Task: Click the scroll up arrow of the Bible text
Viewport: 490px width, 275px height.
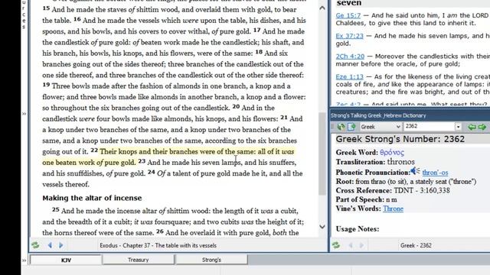Action: [322, 8]
